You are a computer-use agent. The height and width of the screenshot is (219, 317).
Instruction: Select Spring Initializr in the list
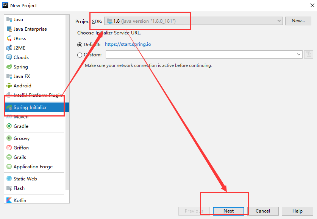coord(37,107)
